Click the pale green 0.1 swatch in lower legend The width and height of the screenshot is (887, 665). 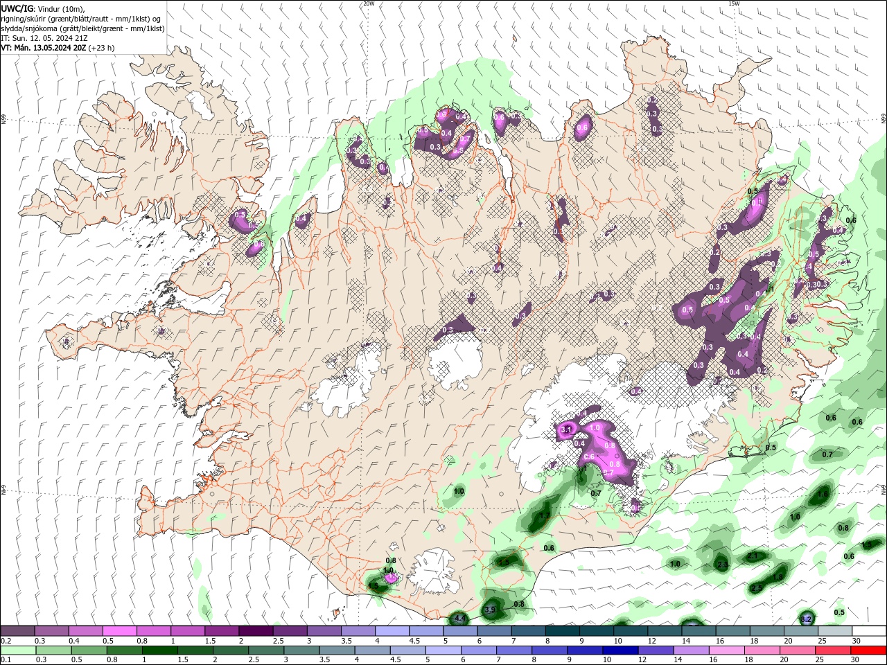[x=17, y=650]
